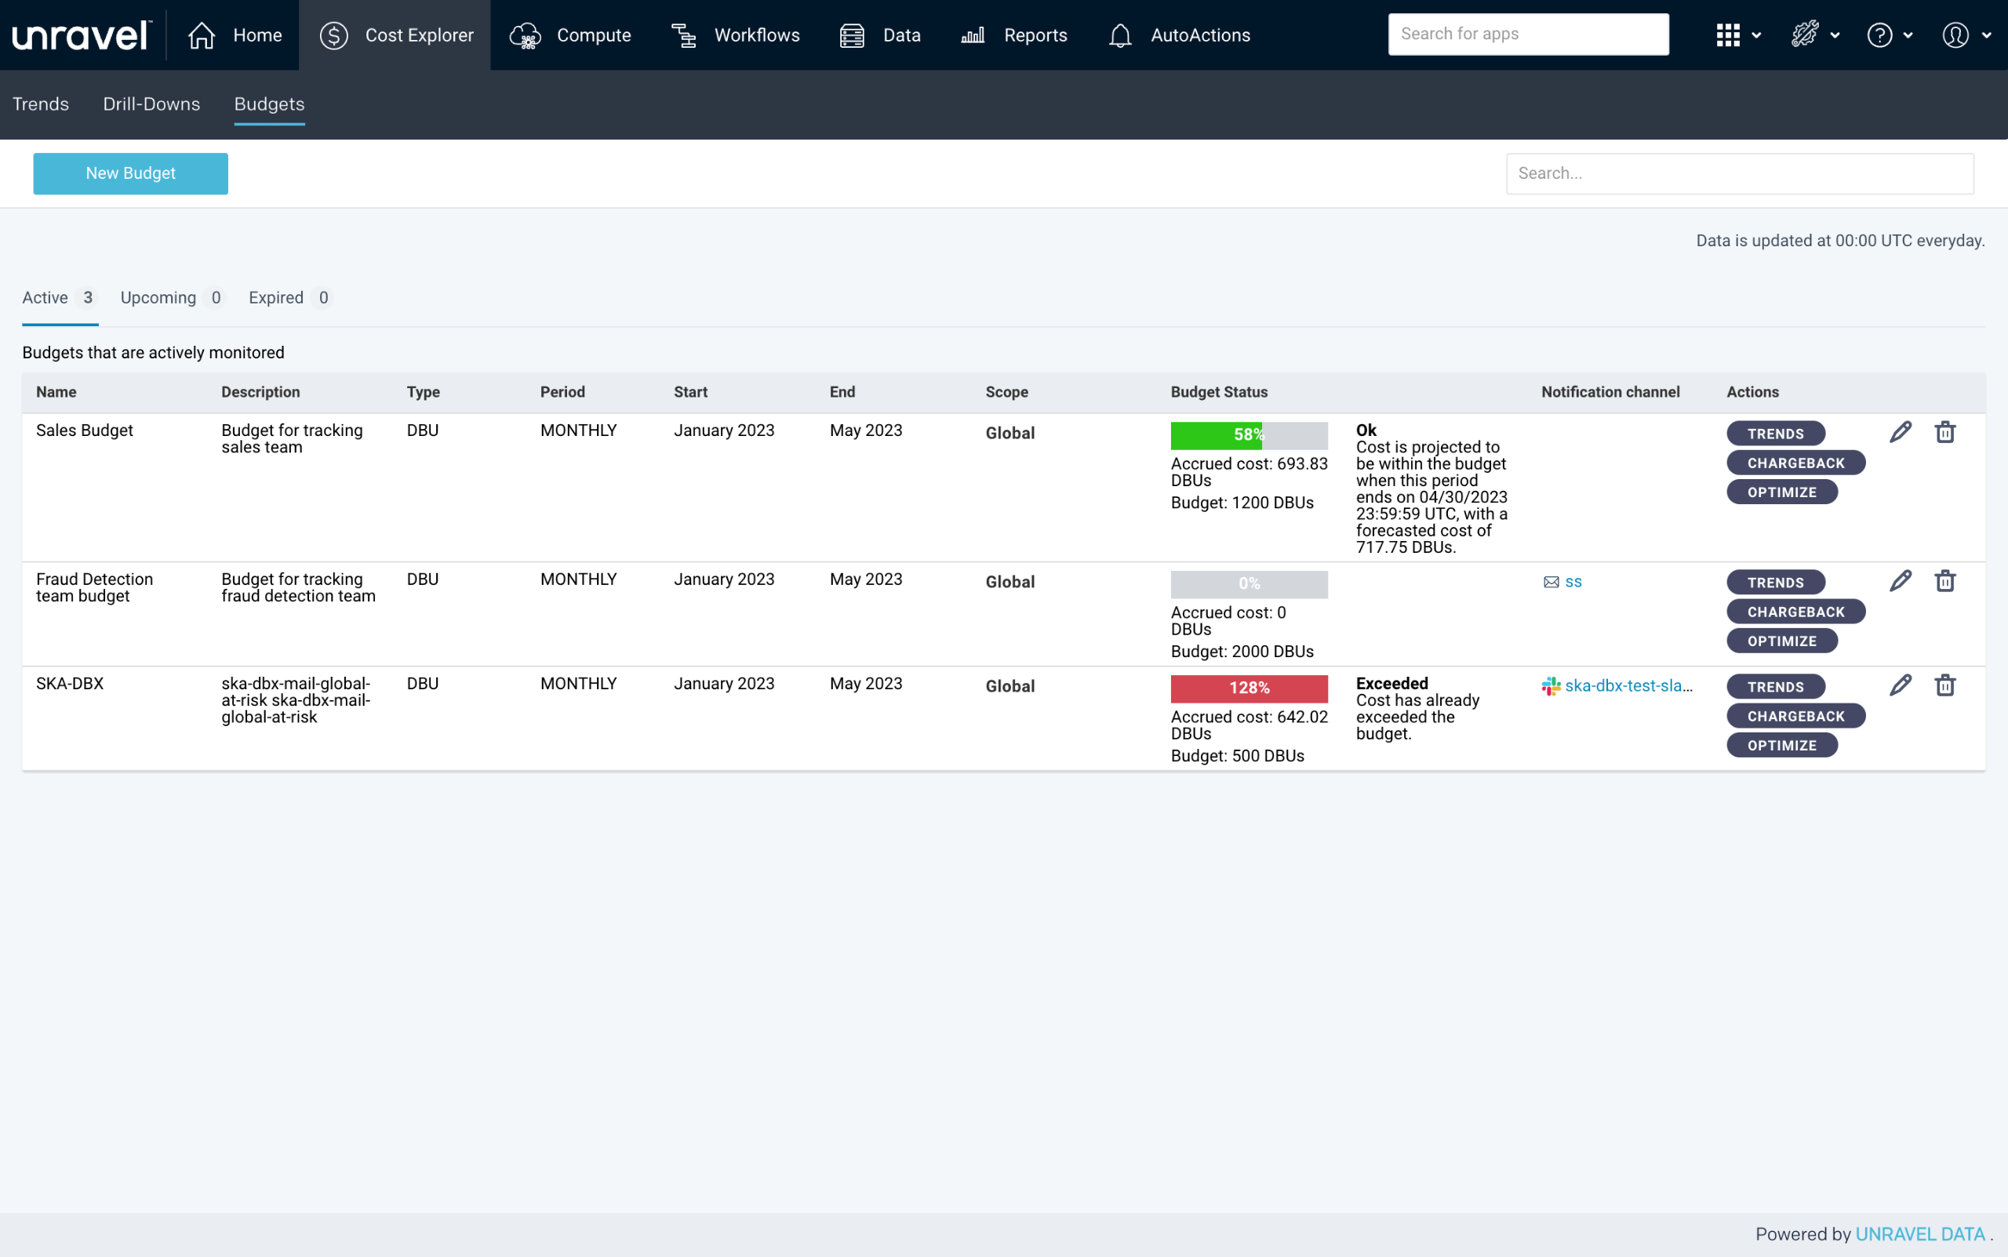Click the Unravel logo

tap(82, 35)
